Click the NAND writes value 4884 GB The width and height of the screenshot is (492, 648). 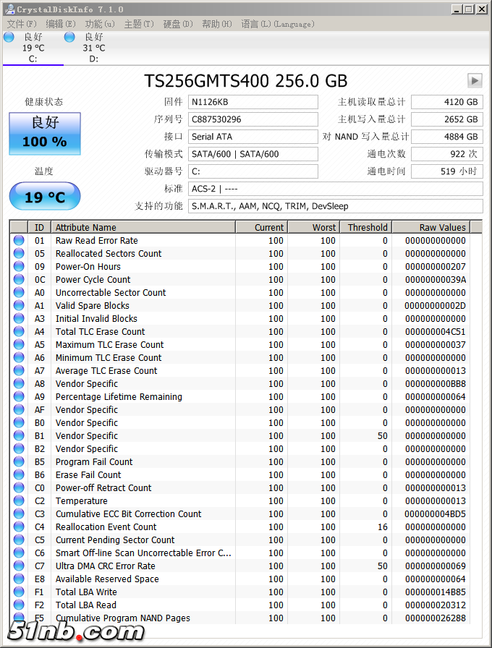pyautogui.click(x=447, y=137)
